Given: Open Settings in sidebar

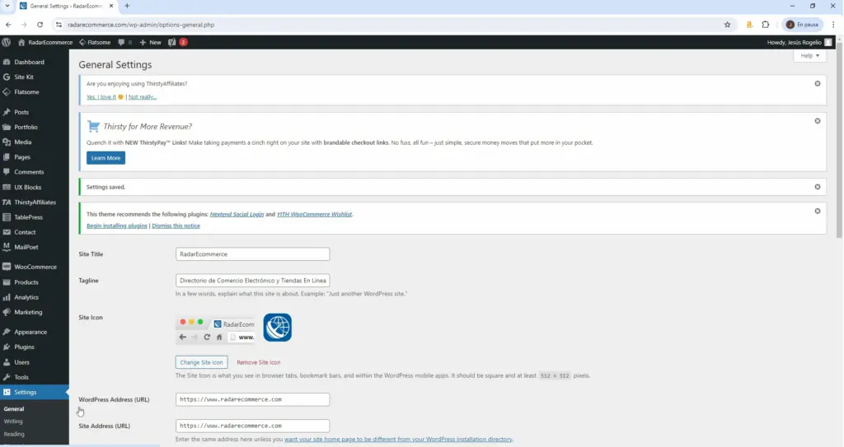Looking at the screenshot, I should tap(35, 392).
